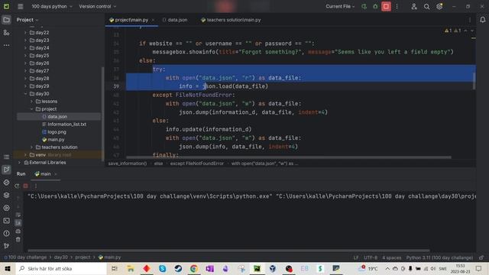Image resolution: width=489 pixels, height=275 pixels.
Task: Open Search Everywhere magnifier
Action: [x=426, y=6]
